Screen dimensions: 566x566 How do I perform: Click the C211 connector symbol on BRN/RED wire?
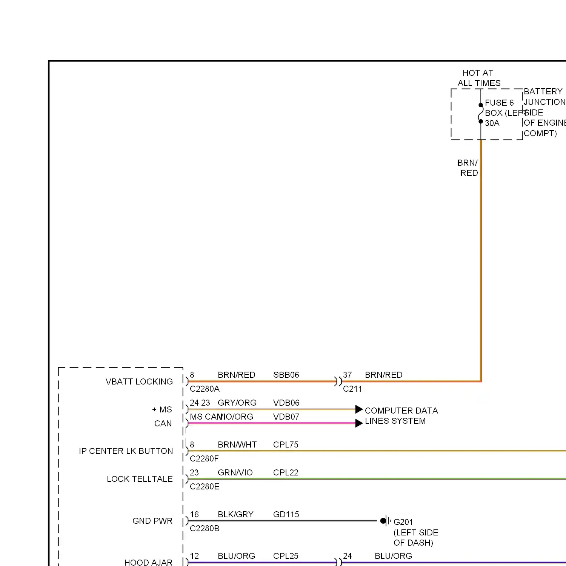pos(338,381)
